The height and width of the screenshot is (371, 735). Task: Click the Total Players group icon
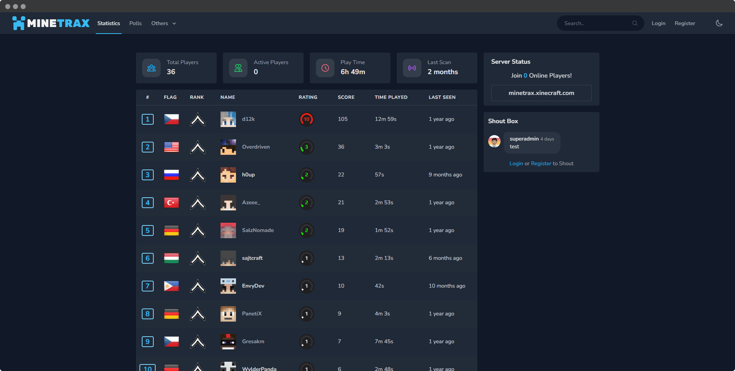point(151,68)
